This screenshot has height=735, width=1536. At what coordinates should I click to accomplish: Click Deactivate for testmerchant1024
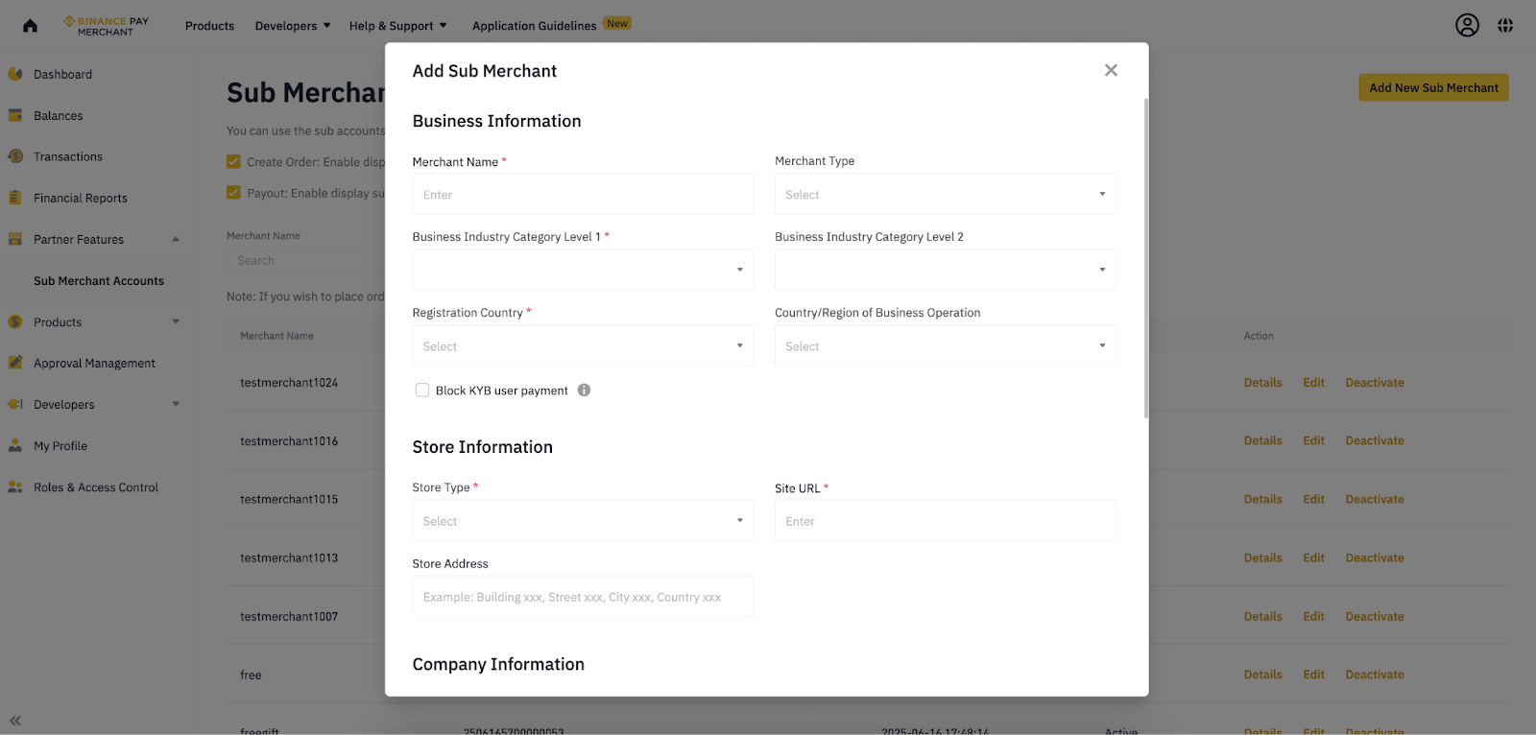pyautogui.click(x=1374, y=383)
